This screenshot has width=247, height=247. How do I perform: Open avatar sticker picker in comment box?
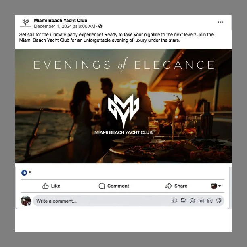183,201
